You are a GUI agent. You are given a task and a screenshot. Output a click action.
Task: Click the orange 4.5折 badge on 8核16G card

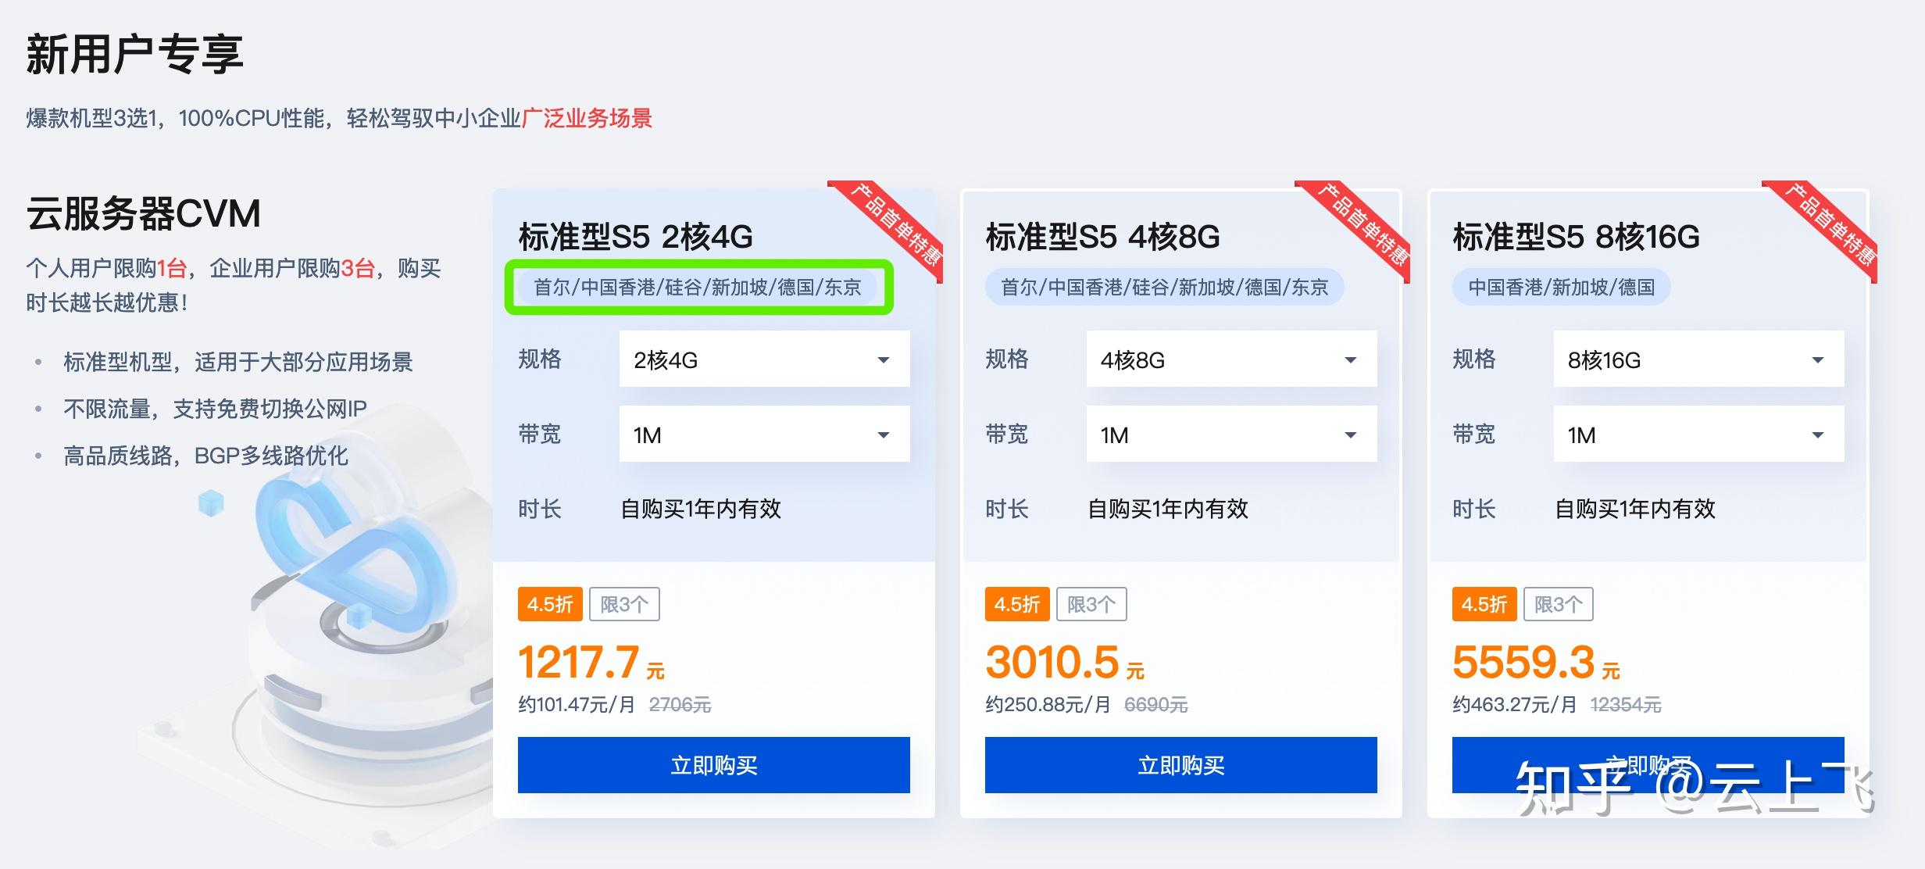1484,604
